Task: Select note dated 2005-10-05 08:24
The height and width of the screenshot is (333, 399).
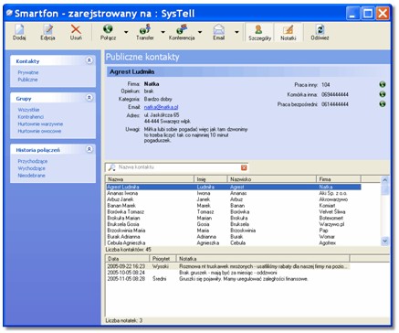Action: click(x=227, y=273)
